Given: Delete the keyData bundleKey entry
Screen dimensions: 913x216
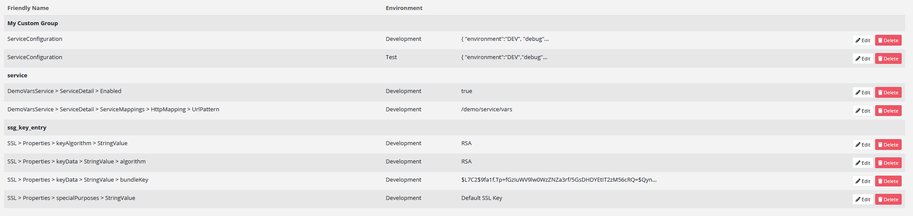Looking at the screenshot, I should [888, 181].
